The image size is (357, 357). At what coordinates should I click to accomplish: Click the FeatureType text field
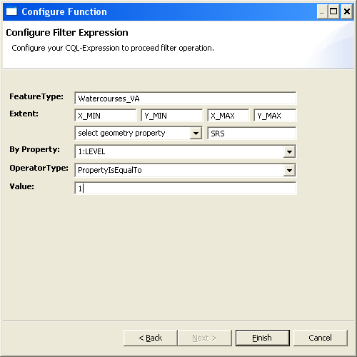[x=186, y=99]
